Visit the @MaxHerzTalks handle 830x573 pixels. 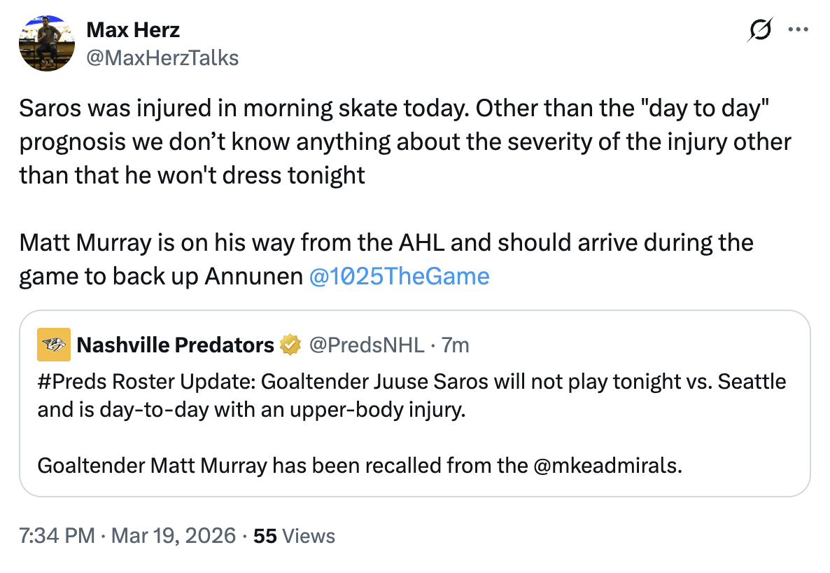tap(162, 57)
